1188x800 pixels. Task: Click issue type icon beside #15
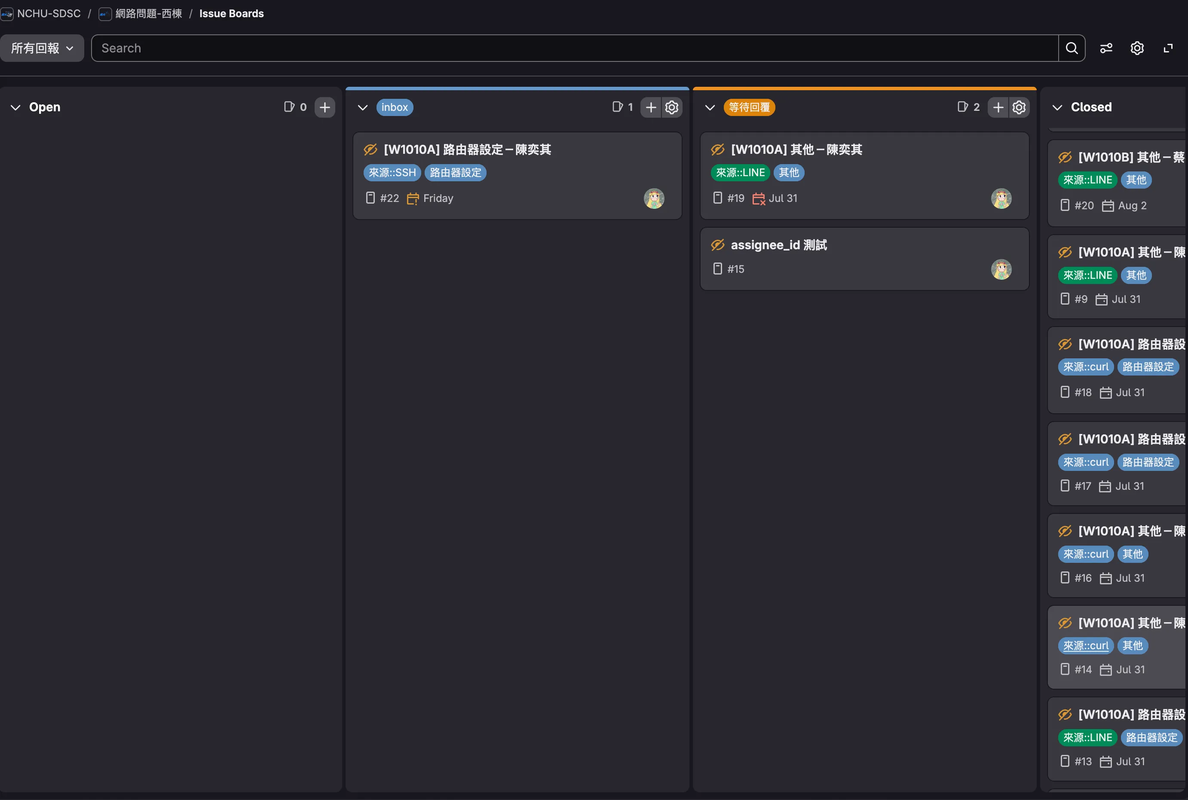click(717, 269)
